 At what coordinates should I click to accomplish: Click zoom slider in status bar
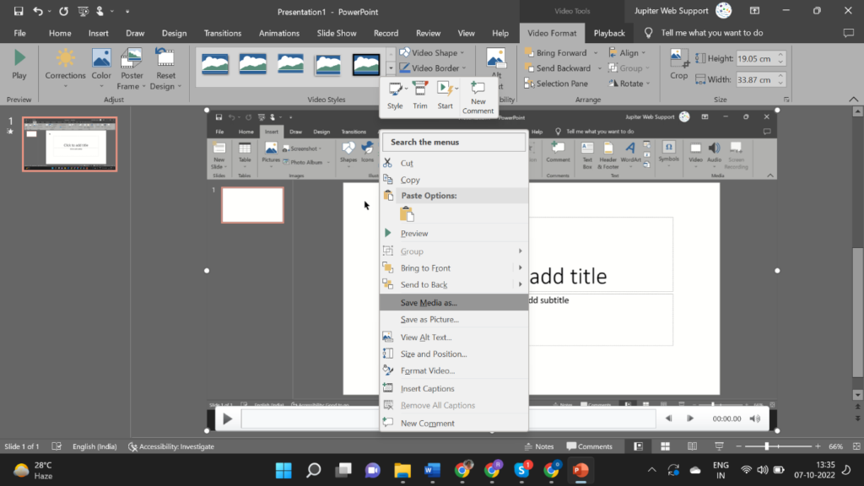[x=778, y=446]
